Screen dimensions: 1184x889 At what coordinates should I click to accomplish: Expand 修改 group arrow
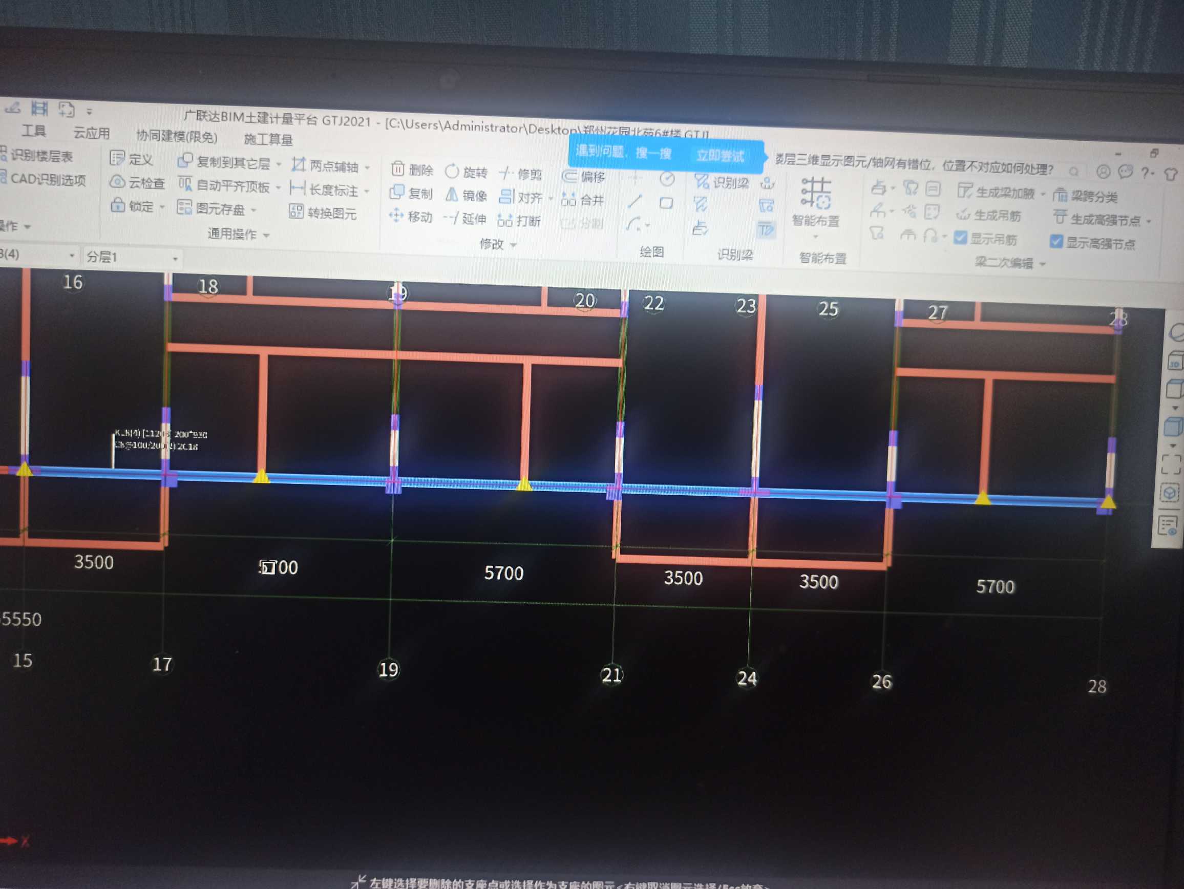pos(514,245)
